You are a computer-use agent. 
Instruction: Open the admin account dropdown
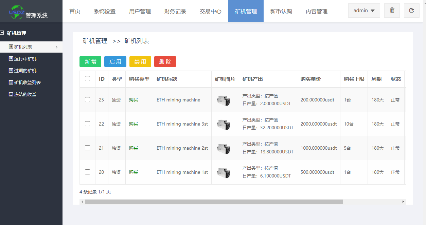364,11
